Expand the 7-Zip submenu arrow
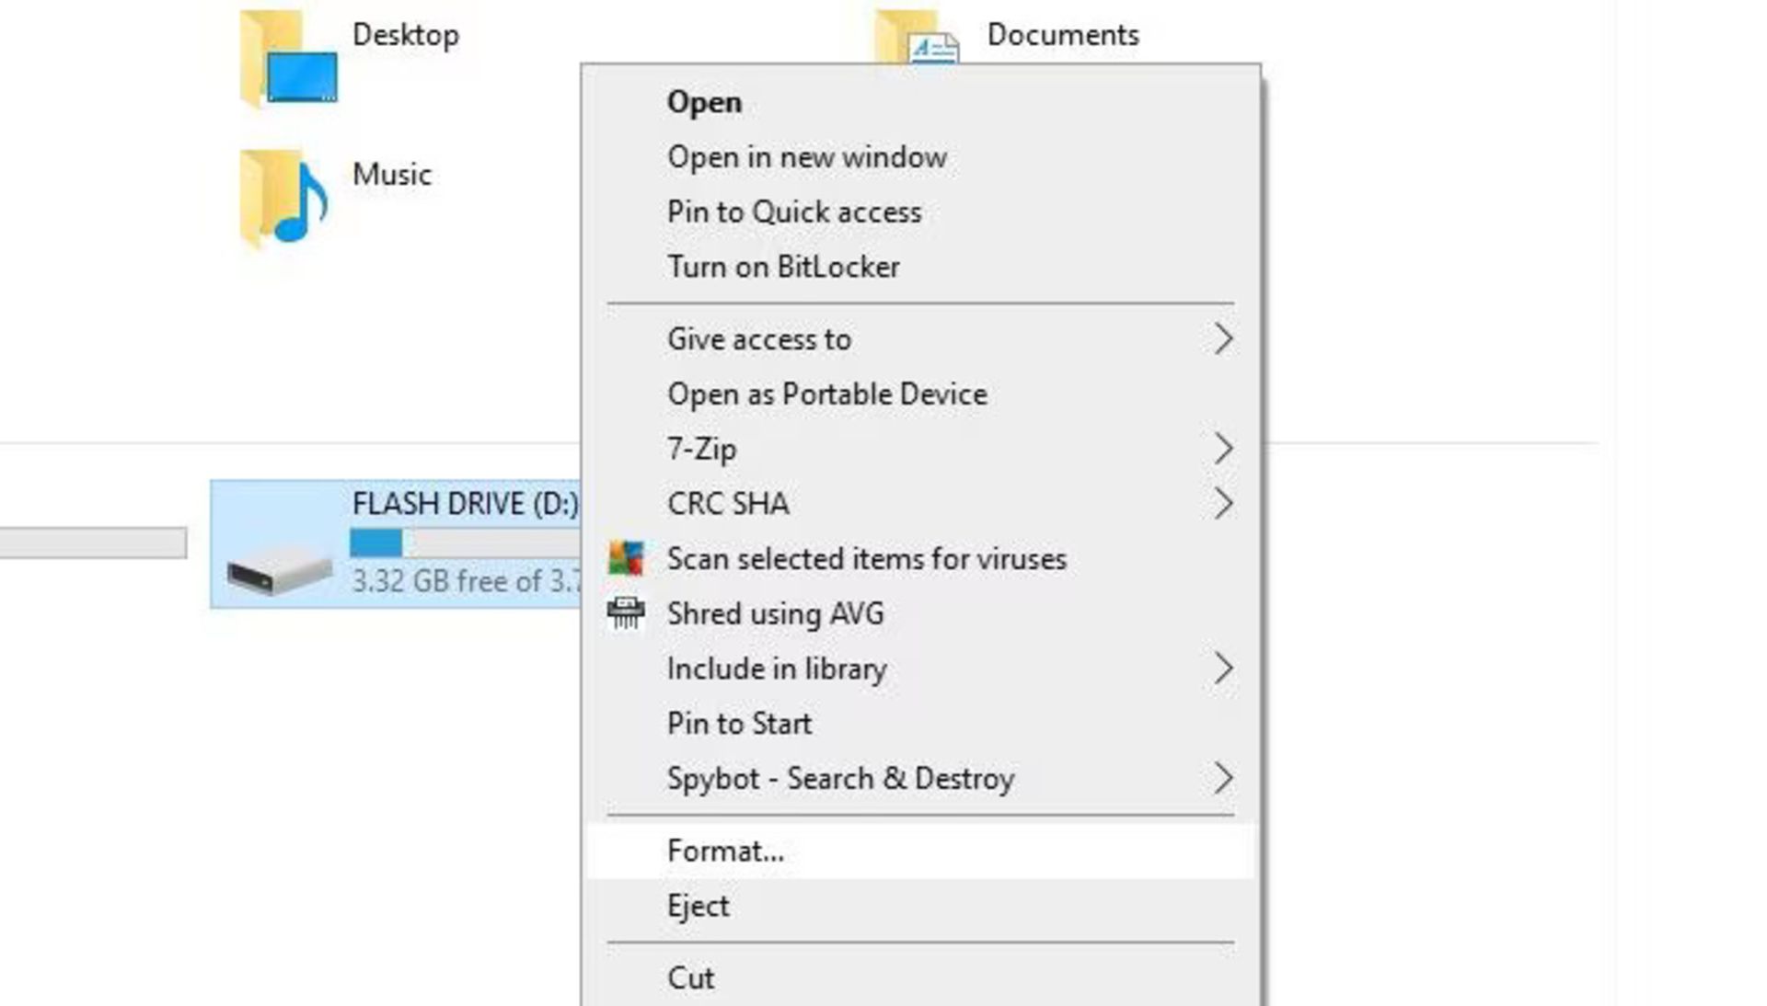 1222,449
